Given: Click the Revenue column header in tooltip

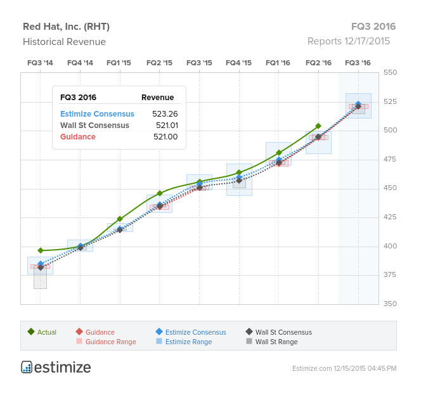Looking at the screenshot, I should (x=157, y=98).
